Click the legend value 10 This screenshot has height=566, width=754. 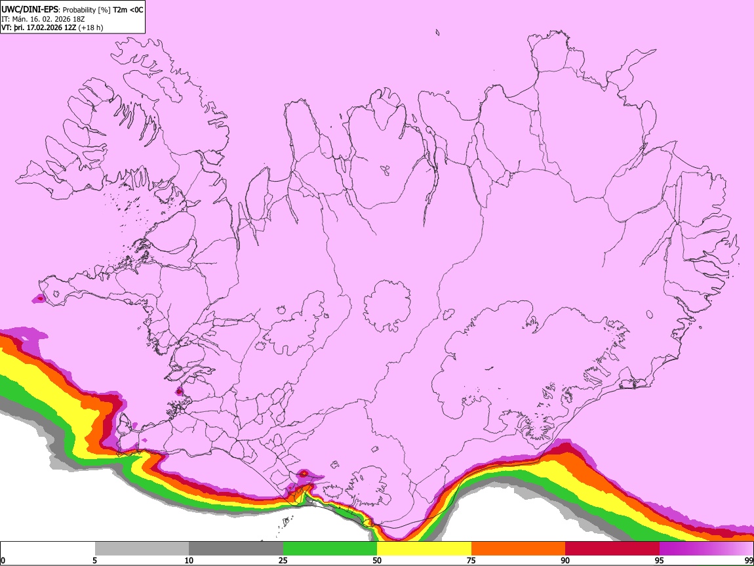coord(189,560)
